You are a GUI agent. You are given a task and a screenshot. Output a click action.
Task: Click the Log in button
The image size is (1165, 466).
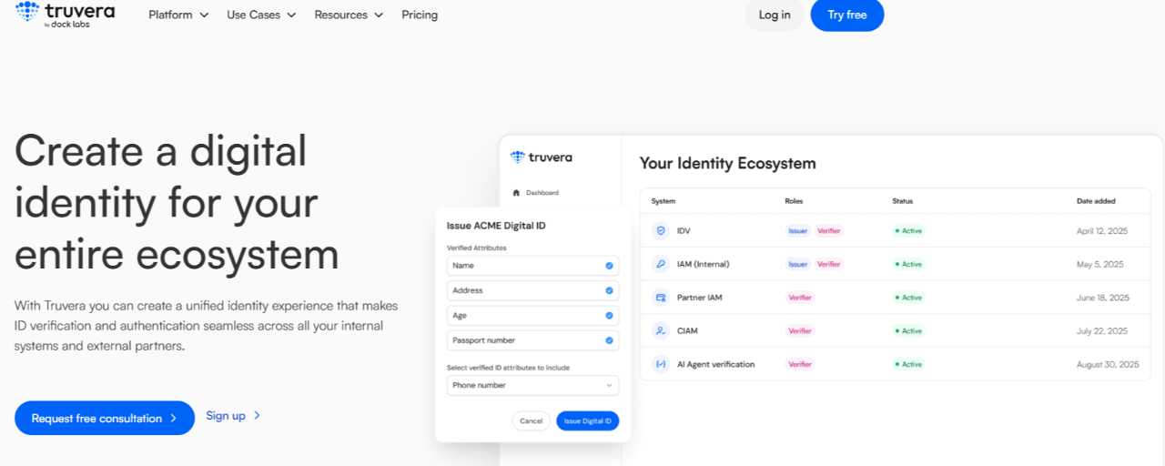(x=775, y=15)
